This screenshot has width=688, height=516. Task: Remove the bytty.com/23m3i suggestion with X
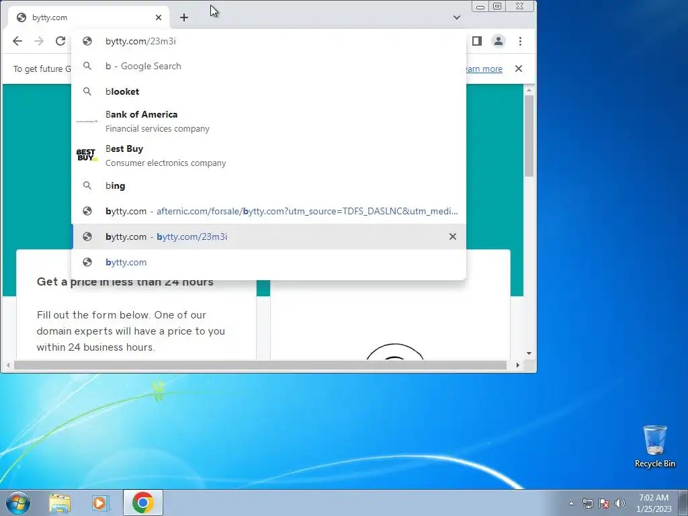pyautogui.click(x=453, y=236)
